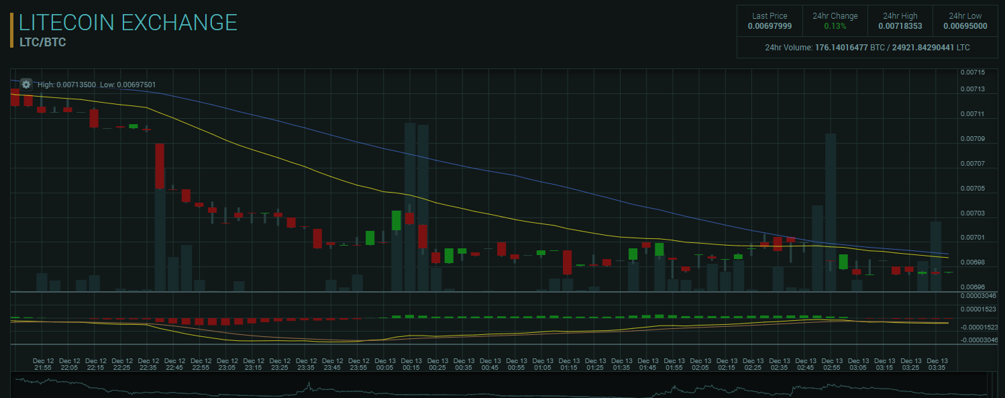
Task: Click the 24hr Change label
Action: tap(835, 16)
